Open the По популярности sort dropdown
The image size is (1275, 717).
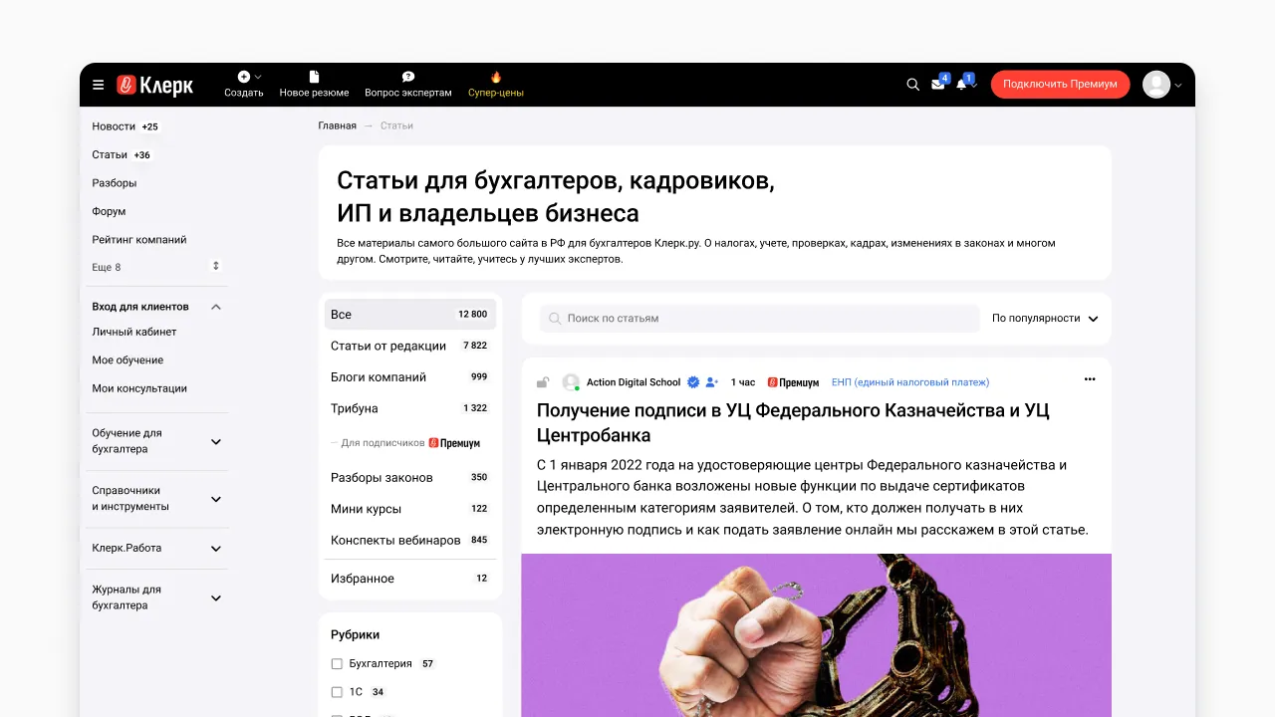[1045, 319]
